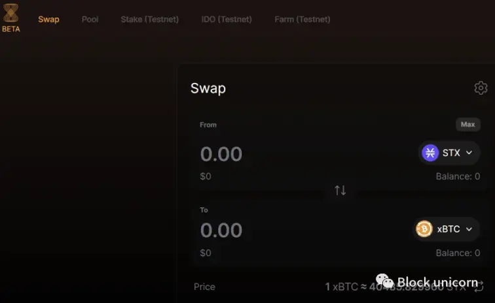Screen dimensions: 495x303
Task: Open the Farm (Testnet) tab
Action: tap(302, 19)
